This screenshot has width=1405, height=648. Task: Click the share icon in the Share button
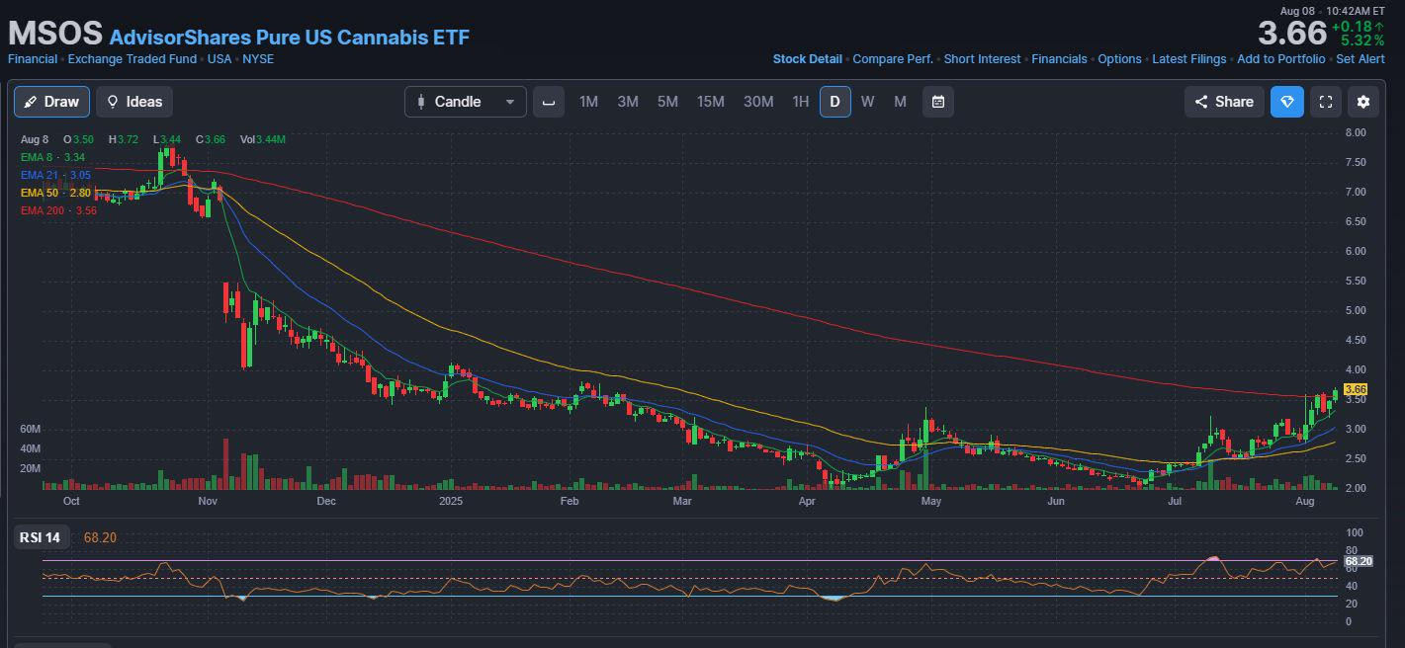pyautogui.click(x=1201, y=102)
